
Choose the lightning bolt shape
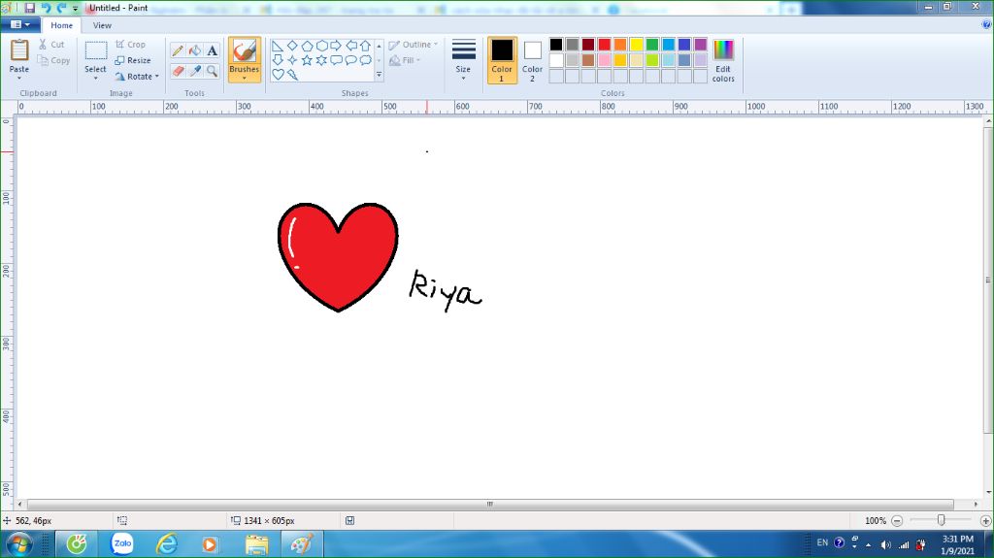(x=292, y=74)
